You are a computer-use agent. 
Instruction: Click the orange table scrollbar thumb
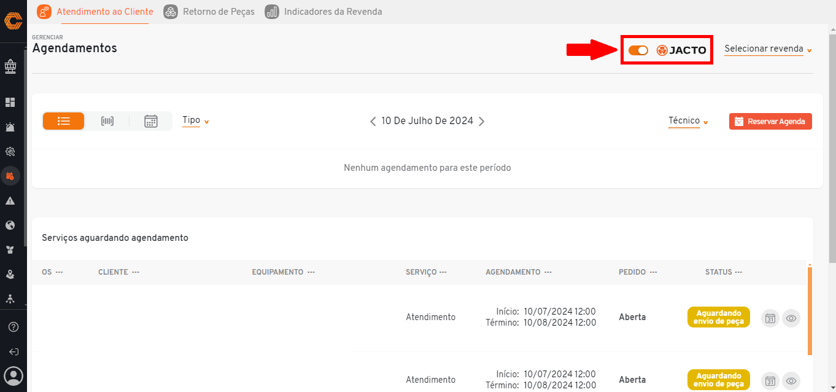pyautogui.click(x=810, y=311)
